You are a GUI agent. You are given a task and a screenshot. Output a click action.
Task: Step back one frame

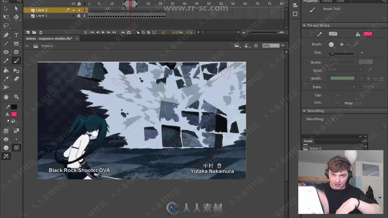98,32
